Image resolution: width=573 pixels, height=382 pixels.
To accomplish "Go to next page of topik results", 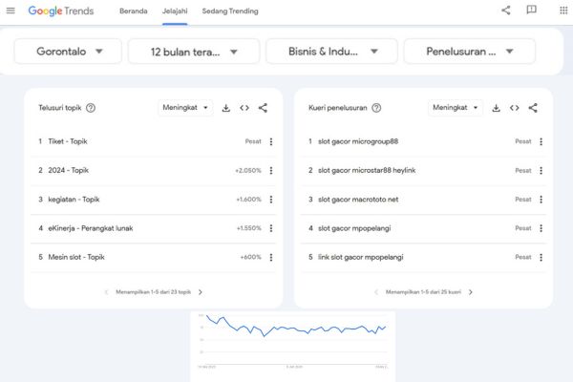I will coord(201,292).
